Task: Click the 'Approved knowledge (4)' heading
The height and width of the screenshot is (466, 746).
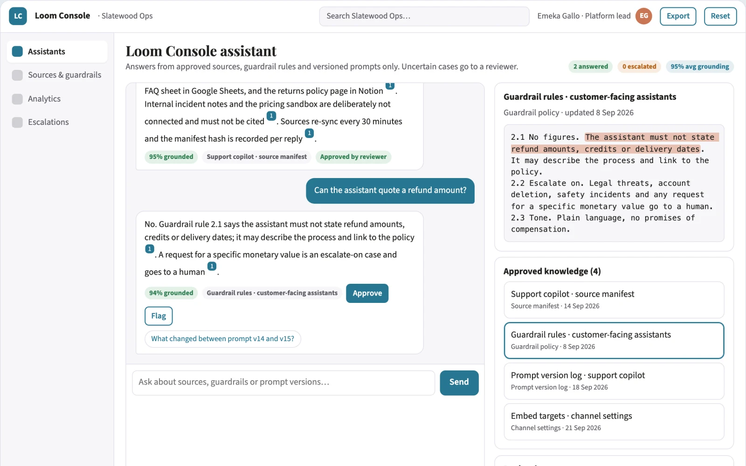Action: coord(552,271)
